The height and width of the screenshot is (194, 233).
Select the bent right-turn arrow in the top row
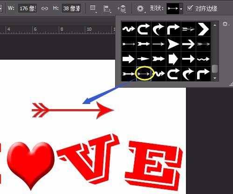click(x=173, y=29)
